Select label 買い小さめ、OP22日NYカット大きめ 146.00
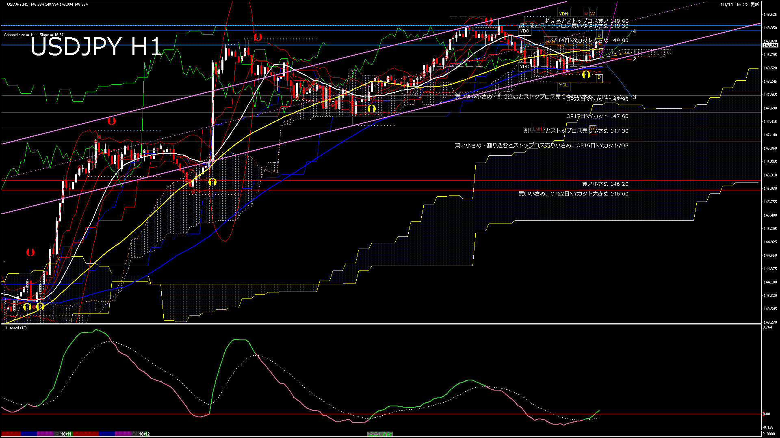Screen dimensions: 780x438 (574, 194)
